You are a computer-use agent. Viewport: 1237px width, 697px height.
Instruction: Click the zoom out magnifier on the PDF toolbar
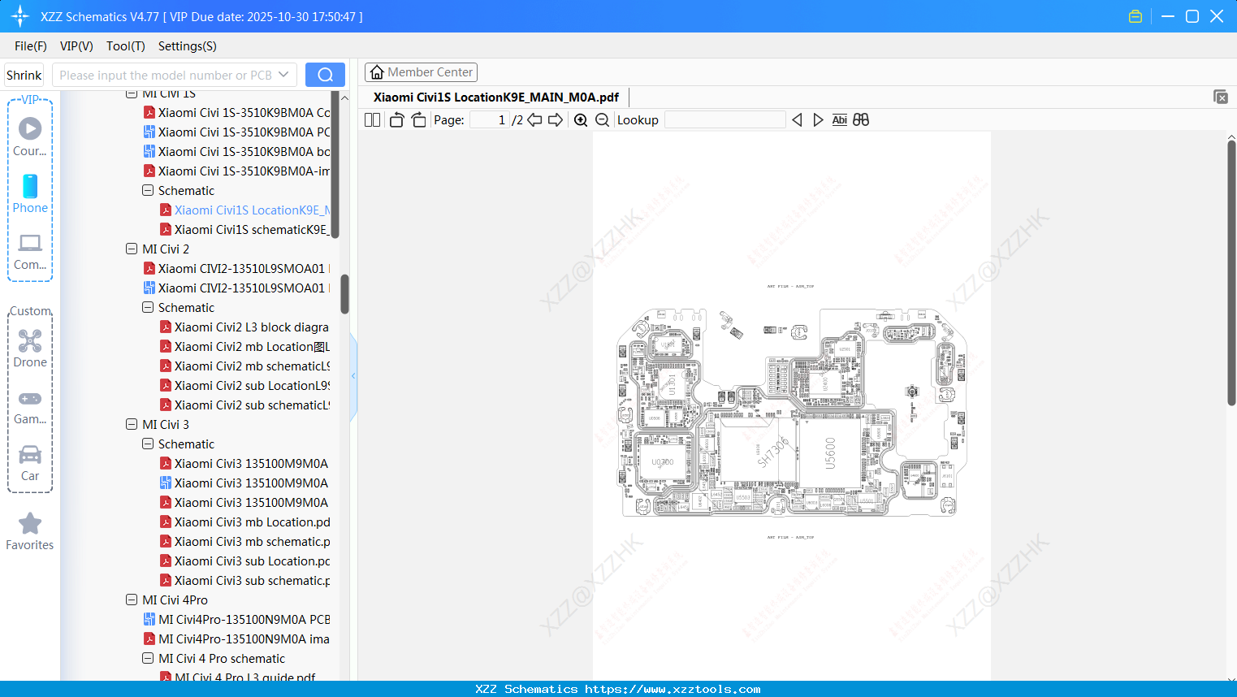602,119
